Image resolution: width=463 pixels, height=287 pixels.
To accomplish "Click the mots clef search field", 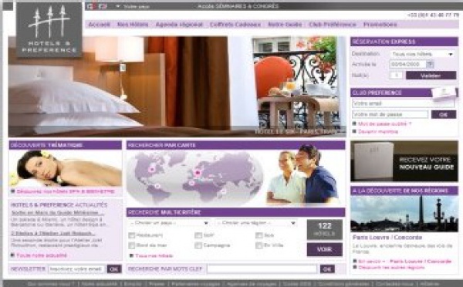I will point(262,269).
